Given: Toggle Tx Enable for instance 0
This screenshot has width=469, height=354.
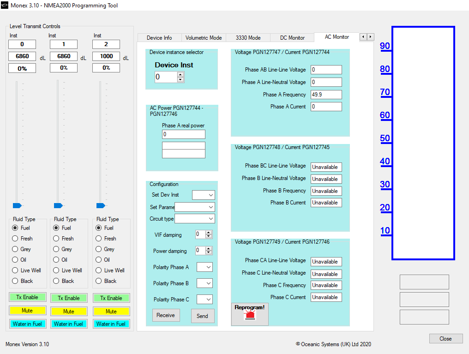Looking at the screenshot, I should tap(28, 297).
